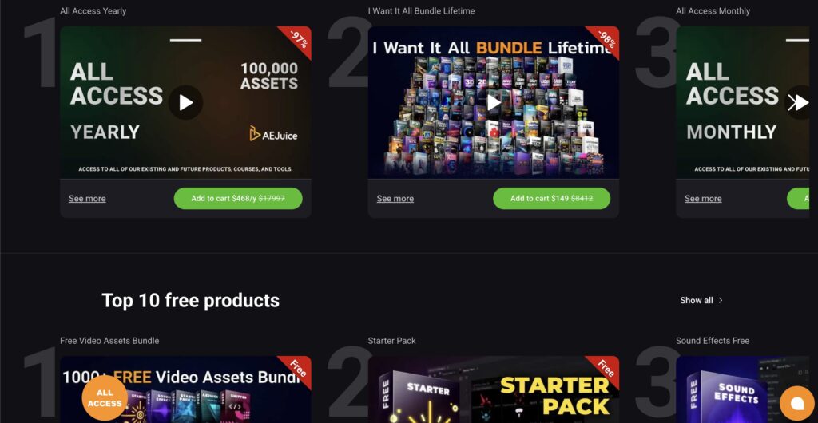Open See more under Bundle Lifetime
Viewport: 818px width, 423px height.
(395, 199)
